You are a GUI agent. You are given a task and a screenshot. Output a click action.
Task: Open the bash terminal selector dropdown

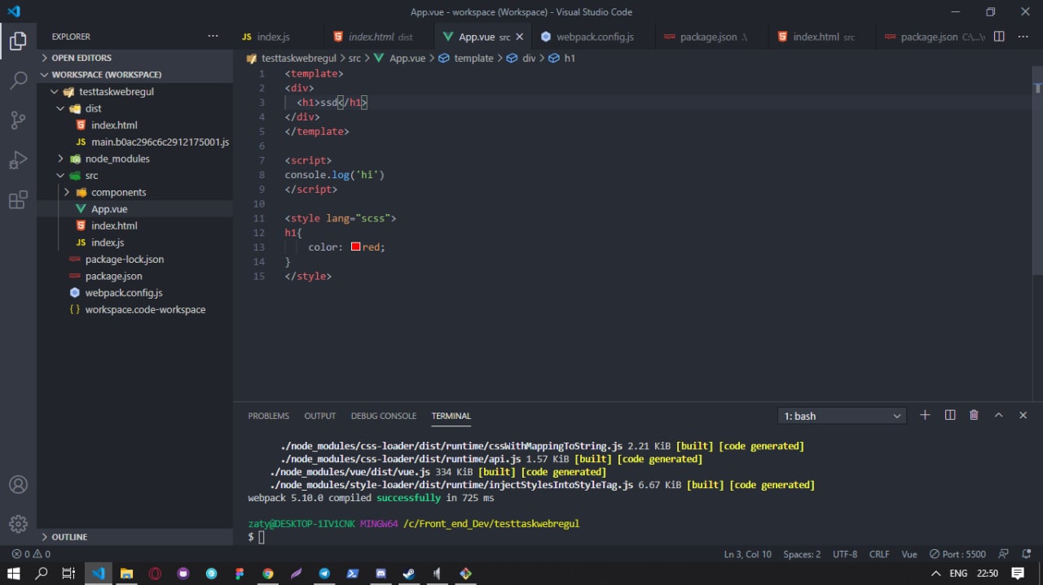[x=842, y=416]
